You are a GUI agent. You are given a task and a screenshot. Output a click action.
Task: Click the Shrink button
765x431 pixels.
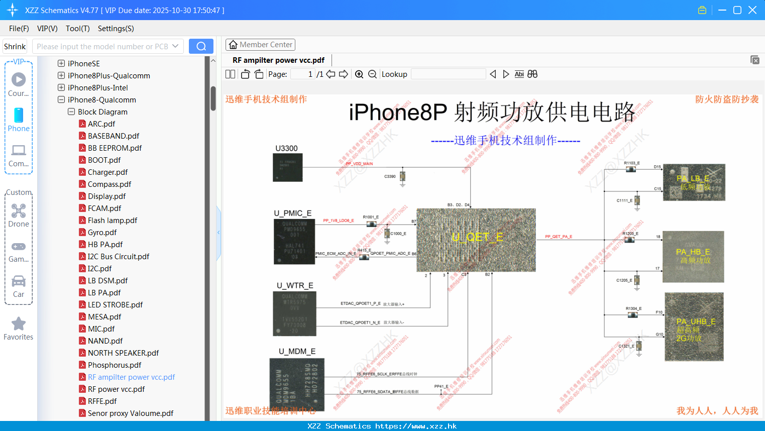click(x=15, y=46)
